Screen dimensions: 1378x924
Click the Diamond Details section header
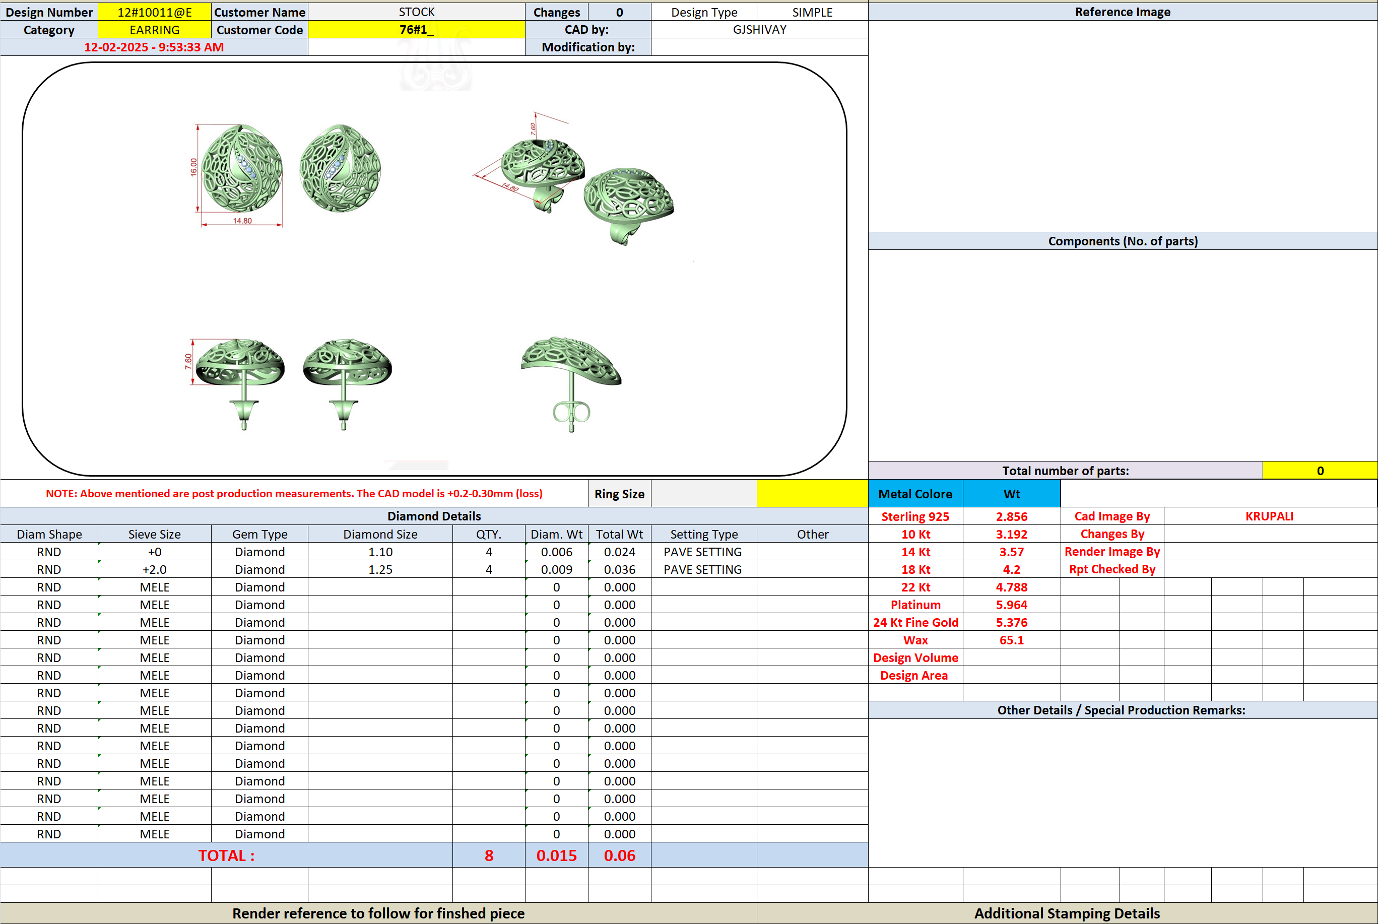point(434,516)
